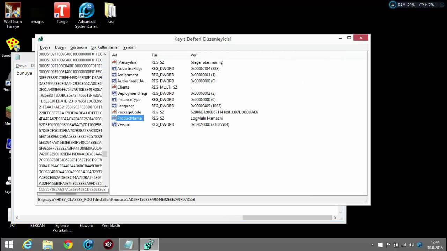447x251 pixels.
Task: Open Internet Explorer from the taskbar
Action: tap(27, 244)
